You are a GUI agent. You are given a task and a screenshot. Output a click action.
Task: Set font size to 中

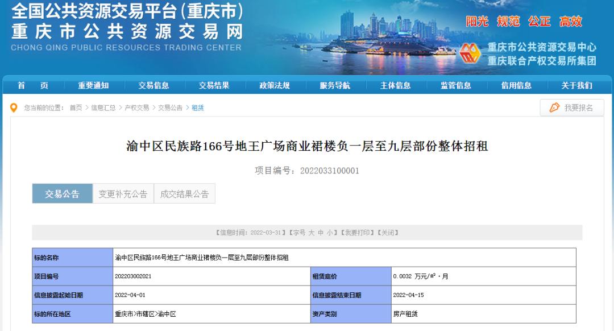(321, 233)
